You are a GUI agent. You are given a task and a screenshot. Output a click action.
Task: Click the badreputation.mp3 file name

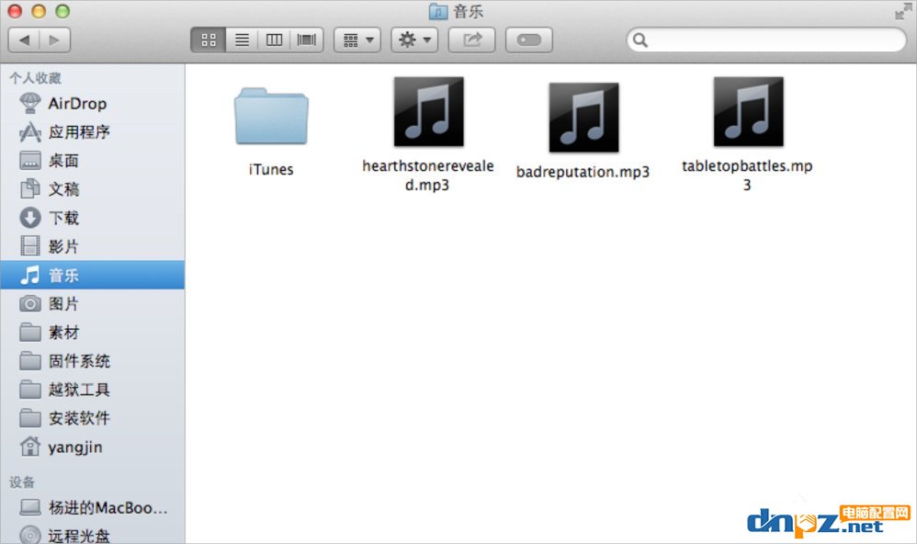click(x=583, y=172)
